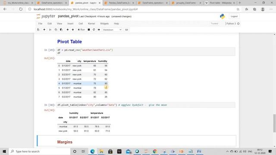This screenshot has width=276, height=155.
Task: Open Mail app in taskbar
Action: pyautogui.click(x=129, y=151)
